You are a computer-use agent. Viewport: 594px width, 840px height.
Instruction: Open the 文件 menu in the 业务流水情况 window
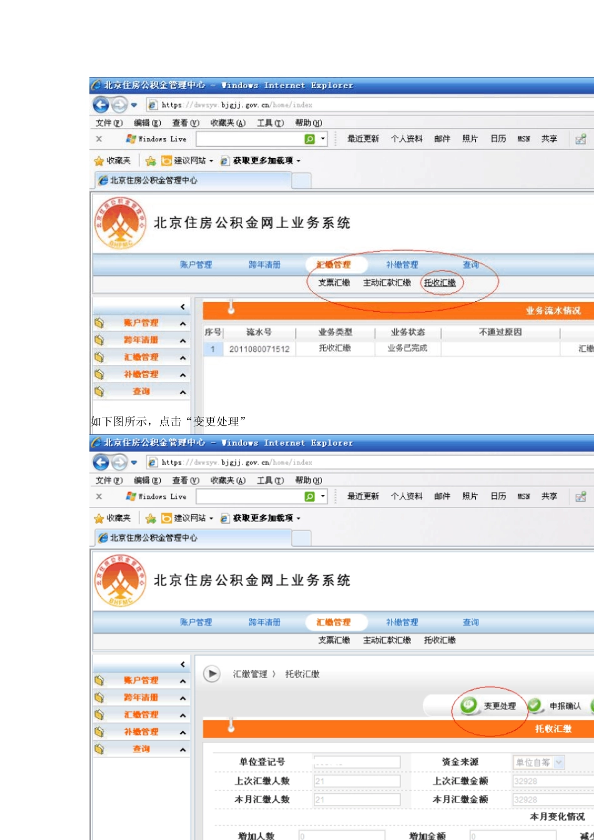[x=109, y=123]
